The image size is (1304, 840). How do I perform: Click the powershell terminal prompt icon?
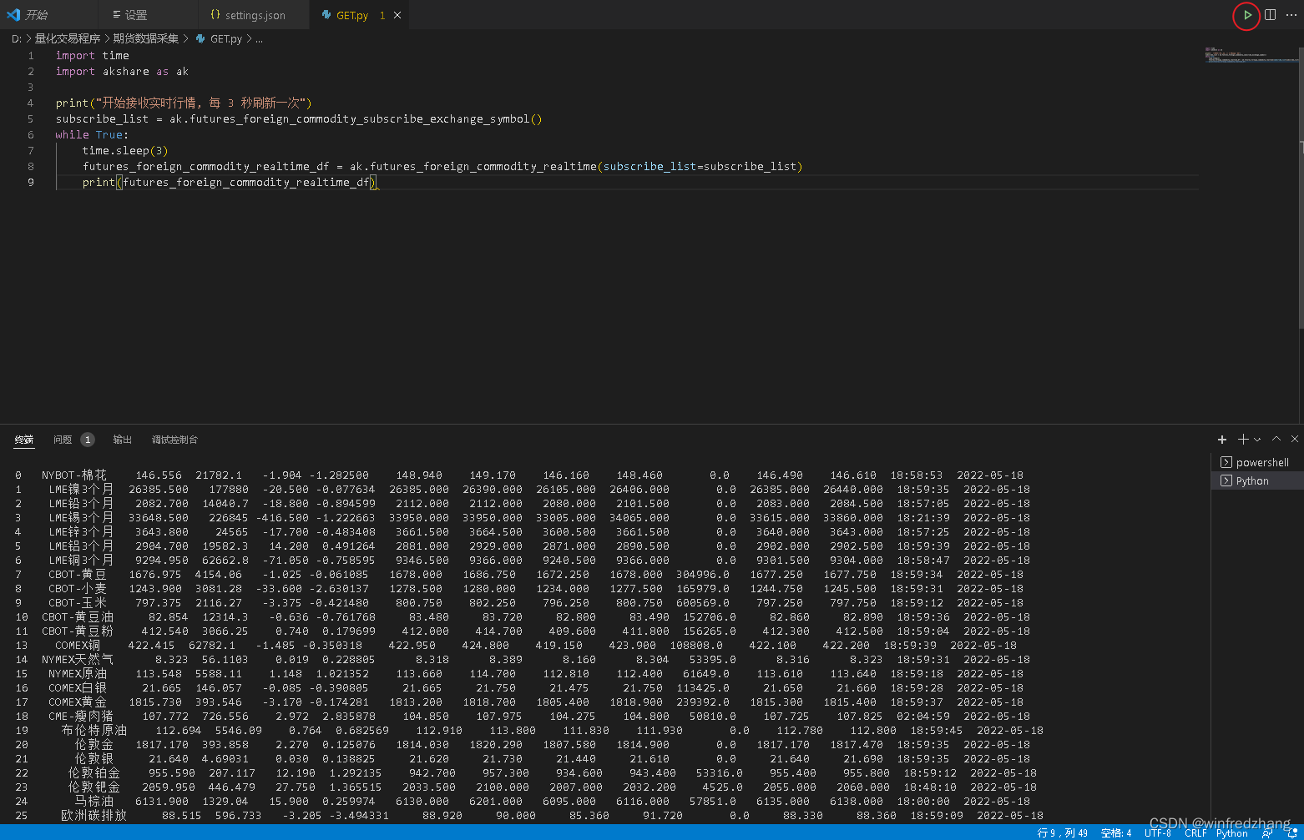point(1226,462)
